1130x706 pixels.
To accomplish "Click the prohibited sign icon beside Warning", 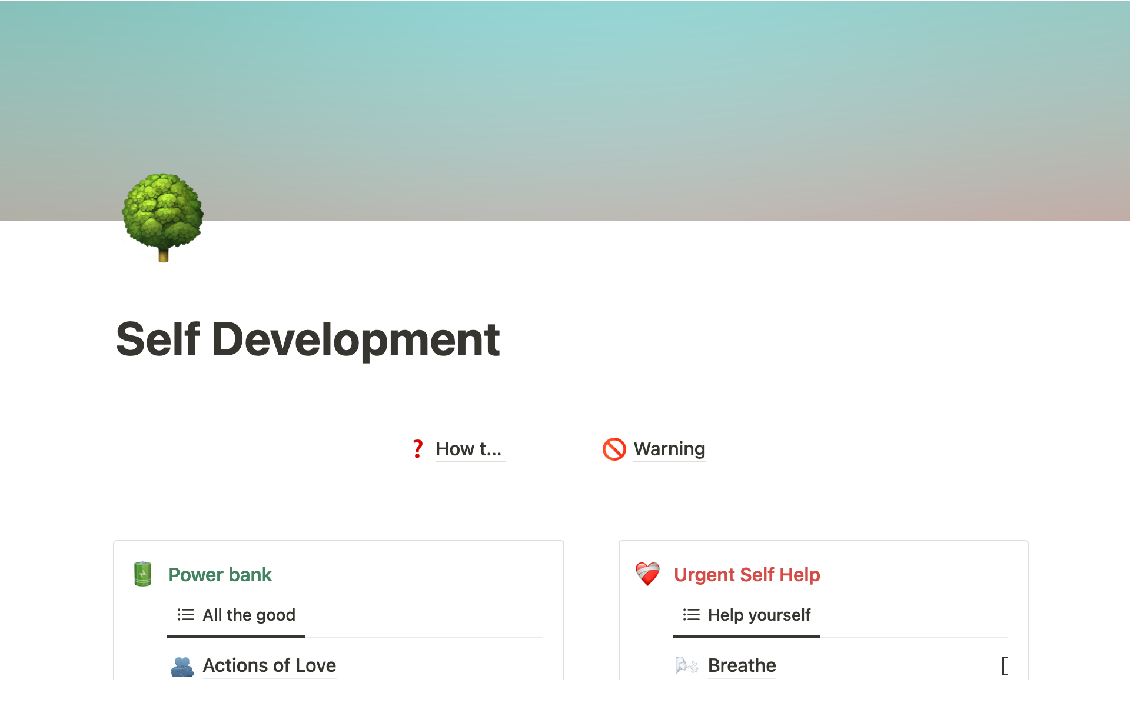I will (x=614, y=449).
